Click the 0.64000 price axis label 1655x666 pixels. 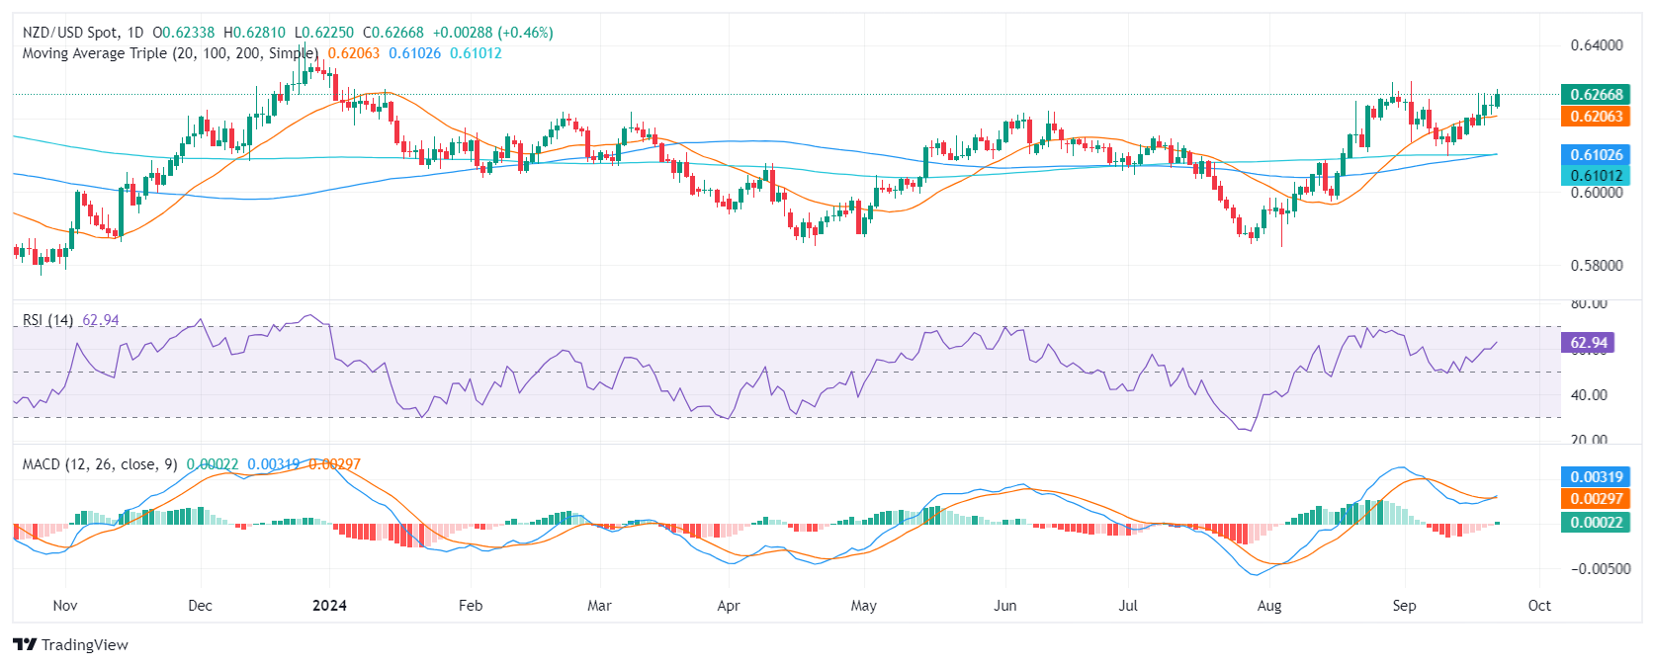click(x=1597, y=45)
